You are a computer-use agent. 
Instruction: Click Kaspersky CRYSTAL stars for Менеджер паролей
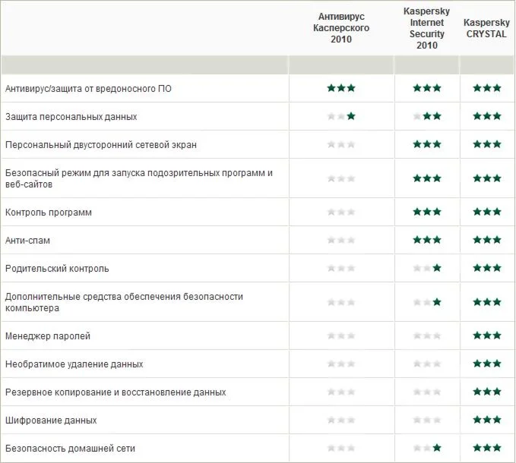pos(487,335)
